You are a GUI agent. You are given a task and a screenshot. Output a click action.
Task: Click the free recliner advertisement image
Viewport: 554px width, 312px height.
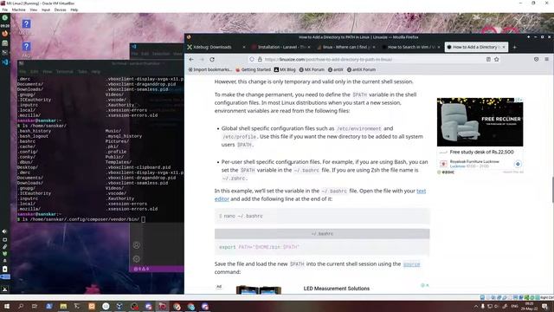click(x=480, y=122)
